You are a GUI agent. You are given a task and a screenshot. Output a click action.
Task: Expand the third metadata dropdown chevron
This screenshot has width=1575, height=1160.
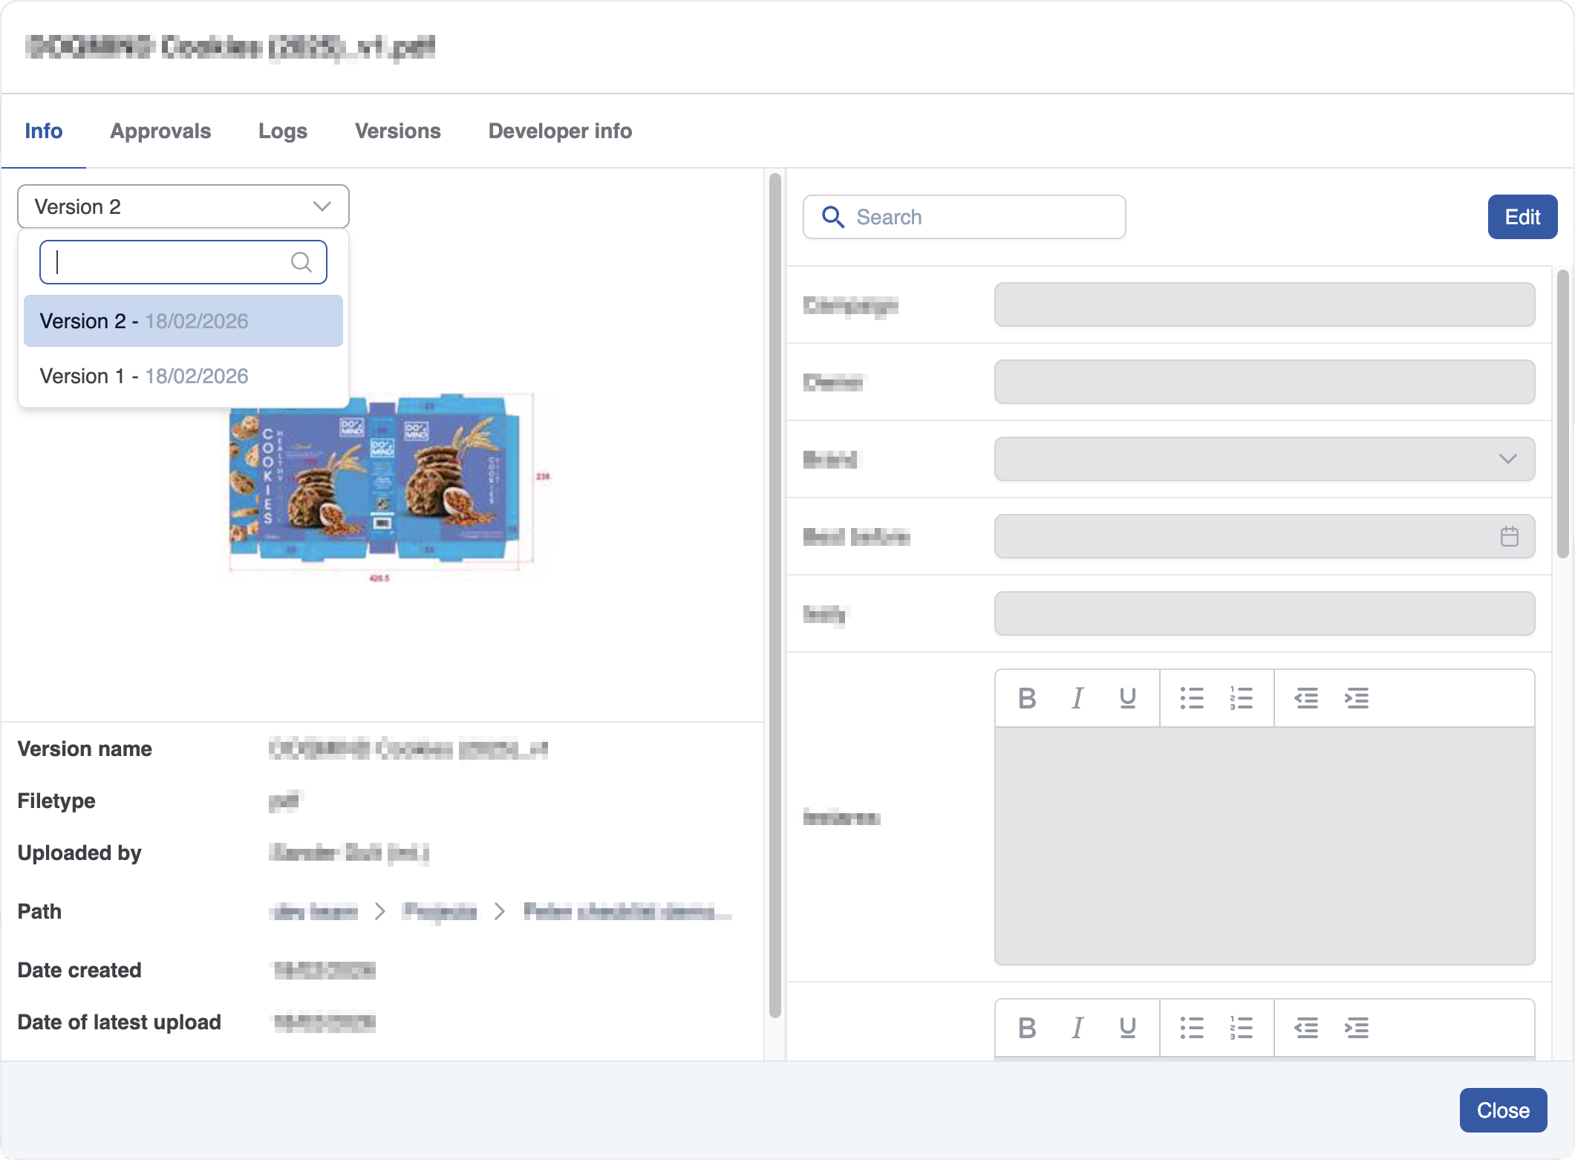[1507, 459]
